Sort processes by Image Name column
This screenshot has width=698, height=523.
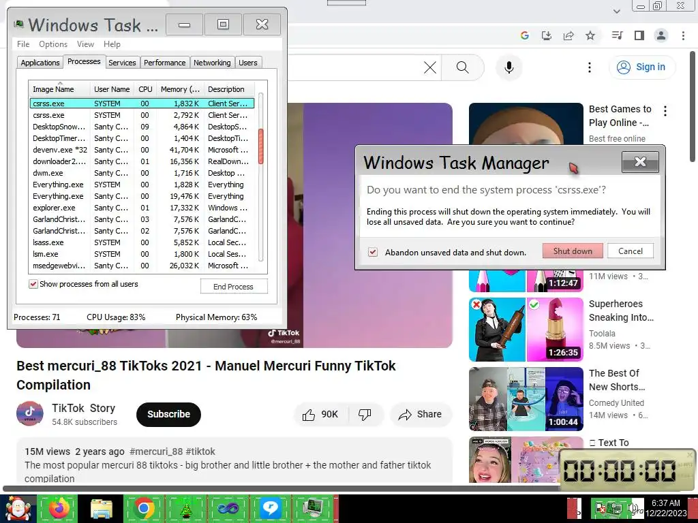[x=59, y=89]
